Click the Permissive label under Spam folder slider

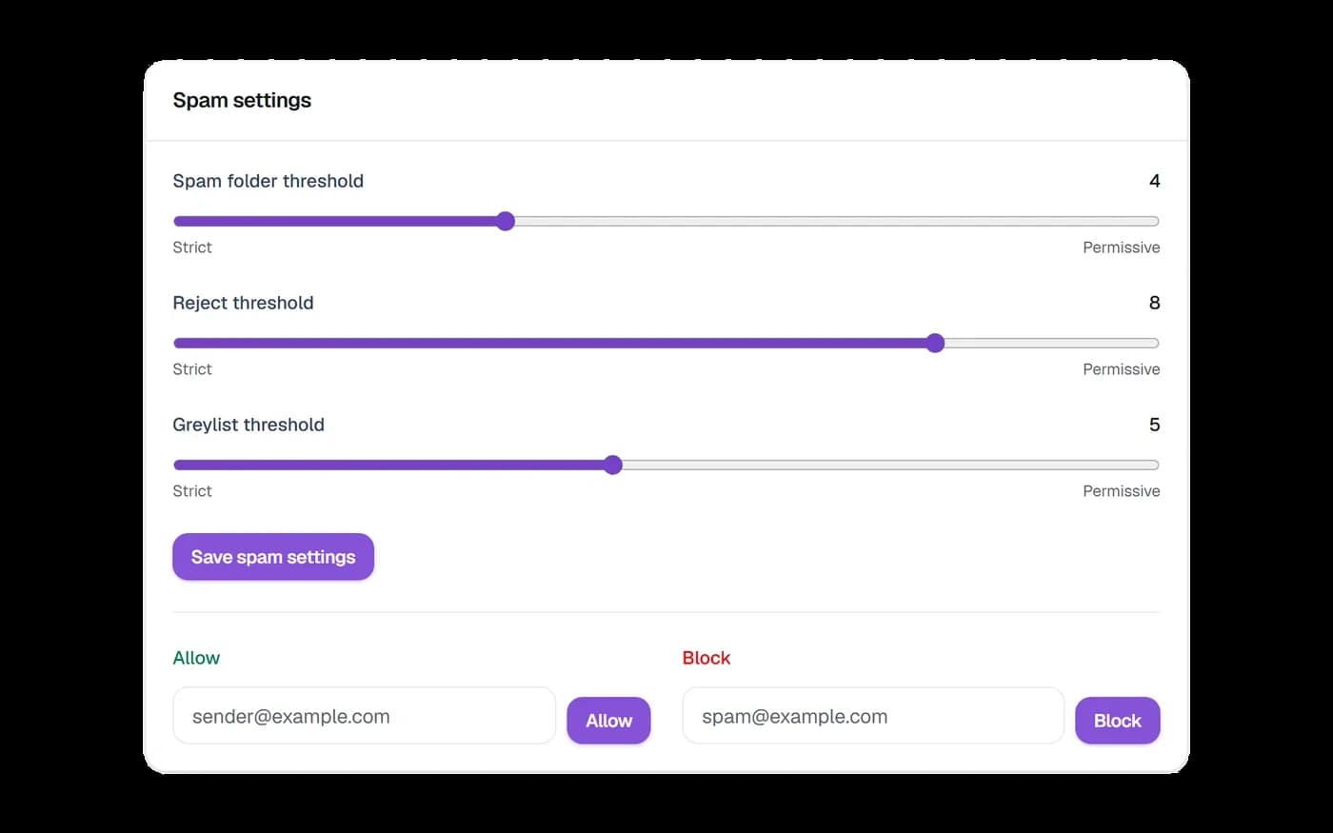(1121, 248)
